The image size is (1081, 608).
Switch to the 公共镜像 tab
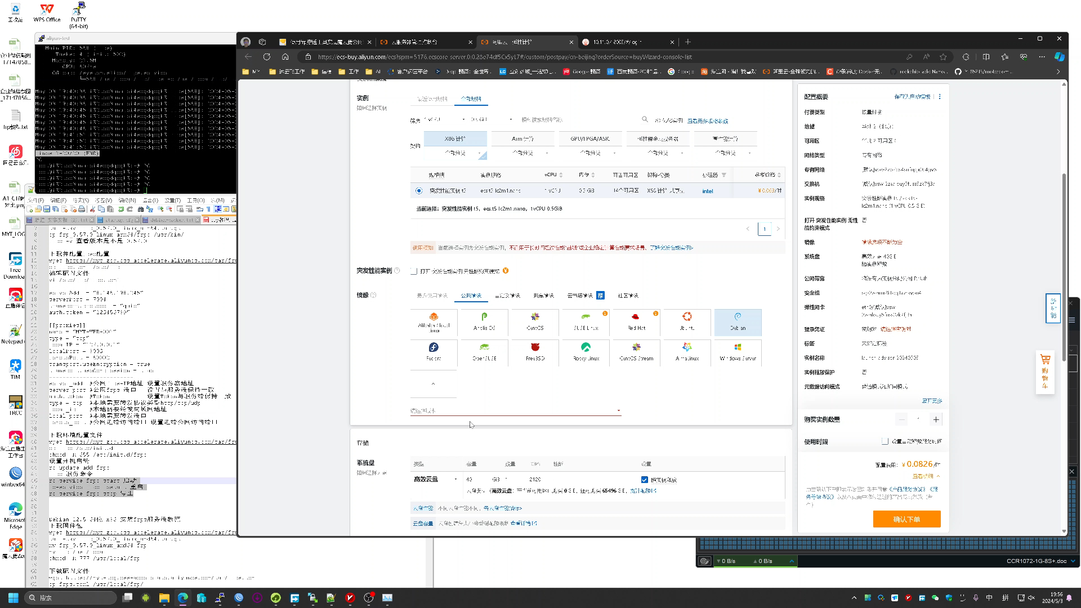(x=471, y=296)
